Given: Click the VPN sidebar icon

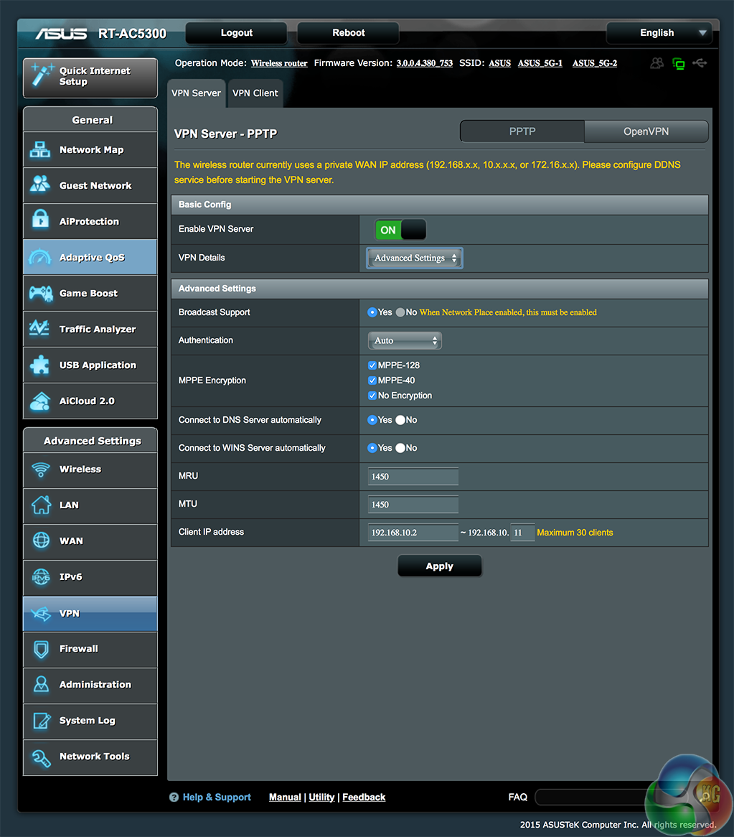Looking at the screenshot, I should [41, 613].
